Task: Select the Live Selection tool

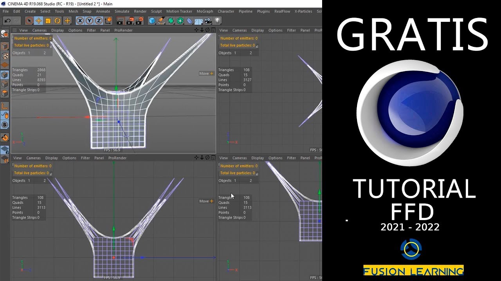Action: [x=29, y=21]
